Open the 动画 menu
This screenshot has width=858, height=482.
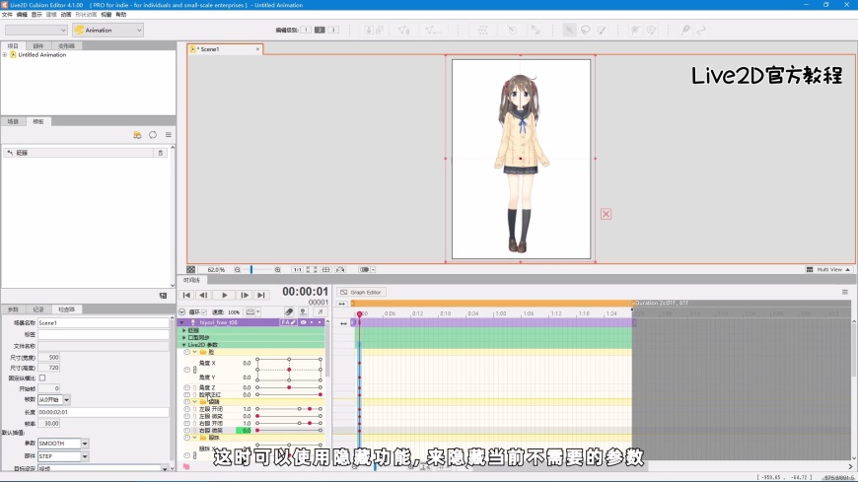click(66, 15)
